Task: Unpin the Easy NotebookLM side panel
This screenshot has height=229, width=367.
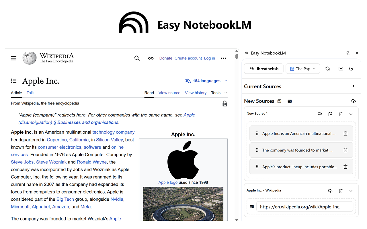Action: coord(348,53)
